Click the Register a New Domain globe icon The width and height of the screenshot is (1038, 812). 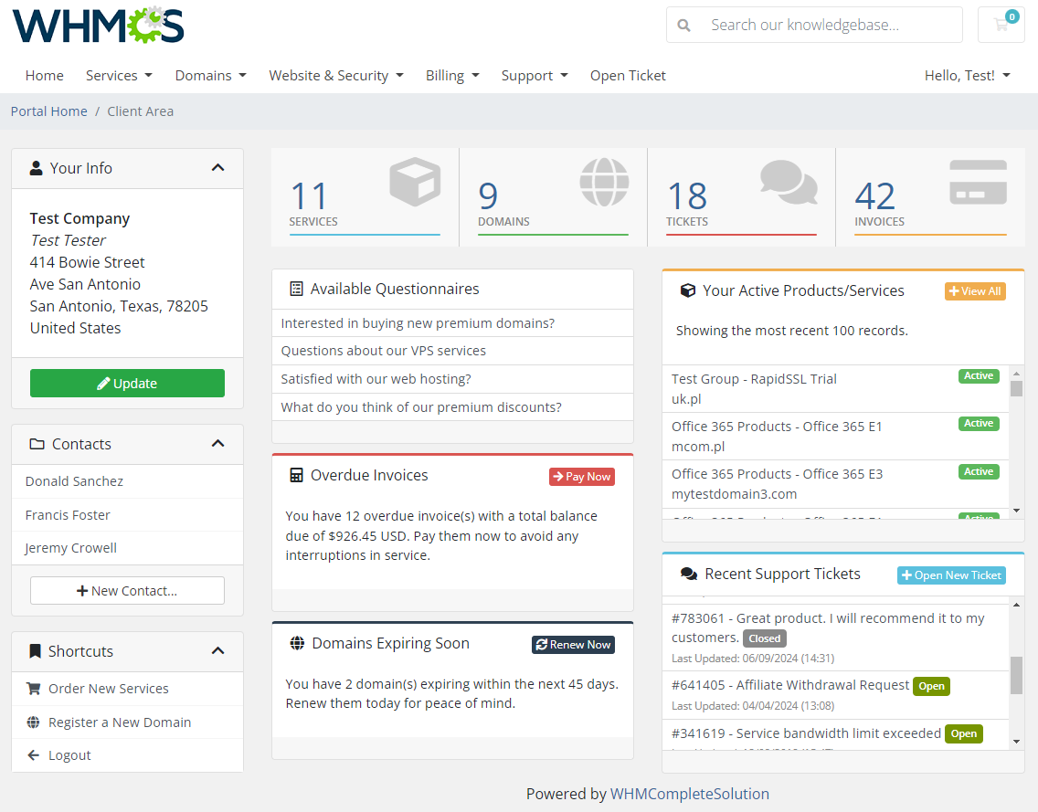coord(33,722)
